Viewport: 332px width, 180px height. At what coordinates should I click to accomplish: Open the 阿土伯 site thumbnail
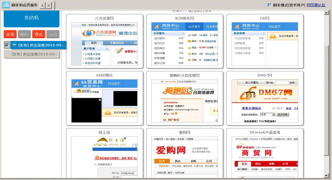click(x=105, y=157)
